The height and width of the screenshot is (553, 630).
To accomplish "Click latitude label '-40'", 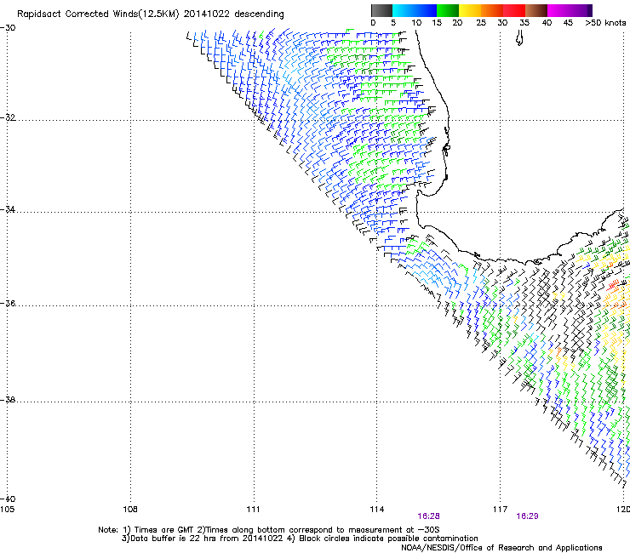I will tap(8, 499).
